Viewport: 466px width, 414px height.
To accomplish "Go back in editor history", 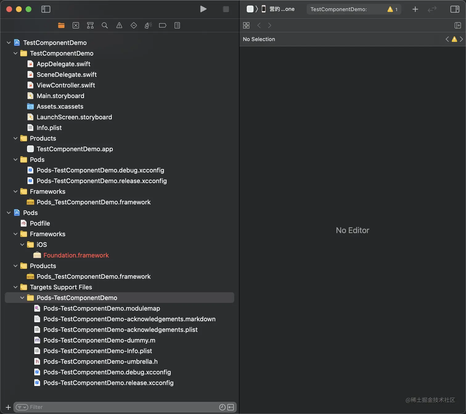I will click(x=259, y=25).
